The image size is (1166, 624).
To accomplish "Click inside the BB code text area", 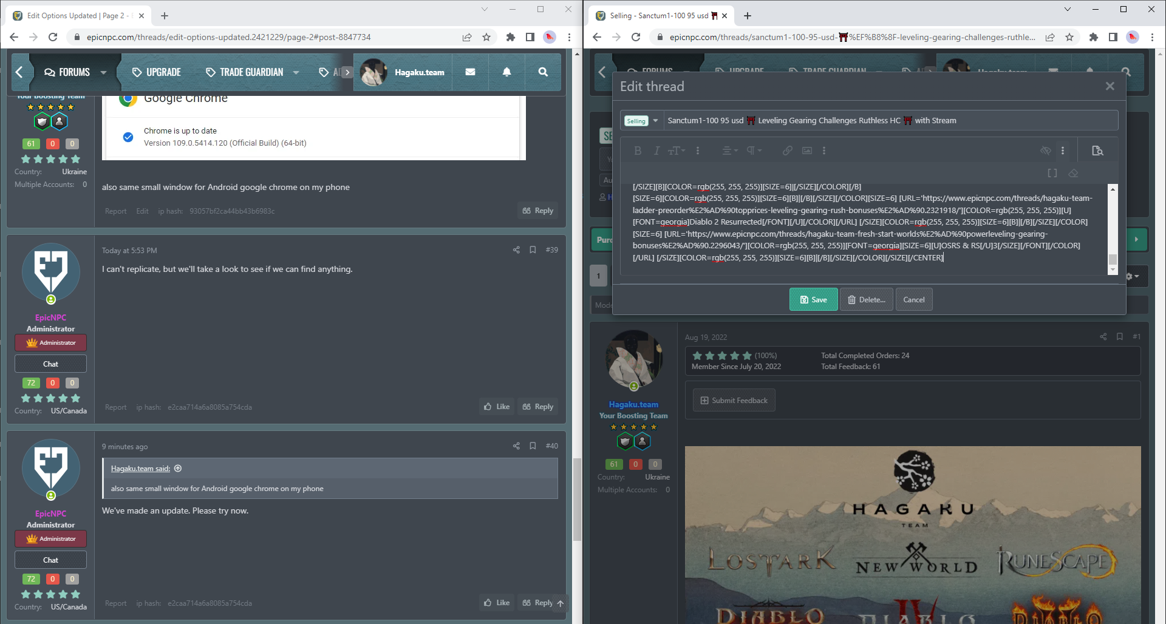I will pos(864,228).
